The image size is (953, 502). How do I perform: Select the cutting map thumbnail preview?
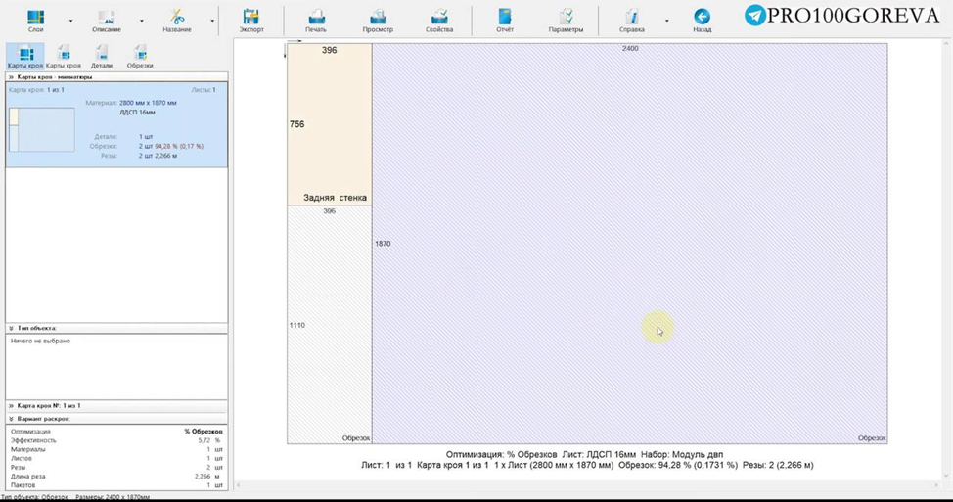tap(42, 129)
